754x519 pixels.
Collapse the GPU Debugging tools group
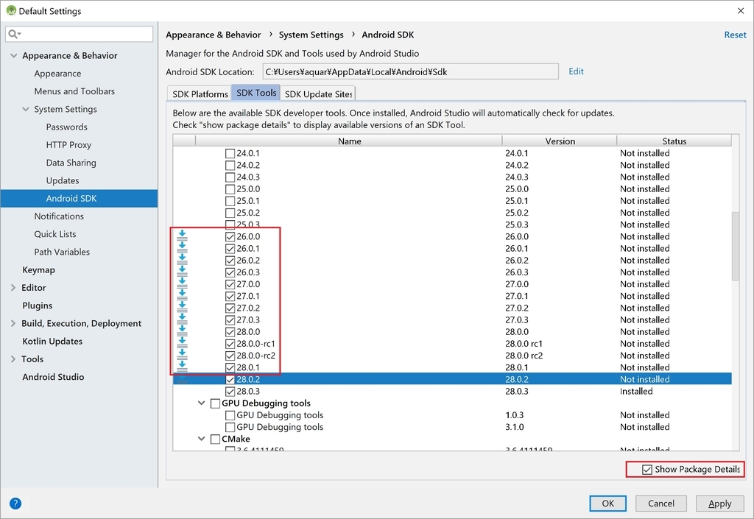pyautogui.click(x=202, y=403)
